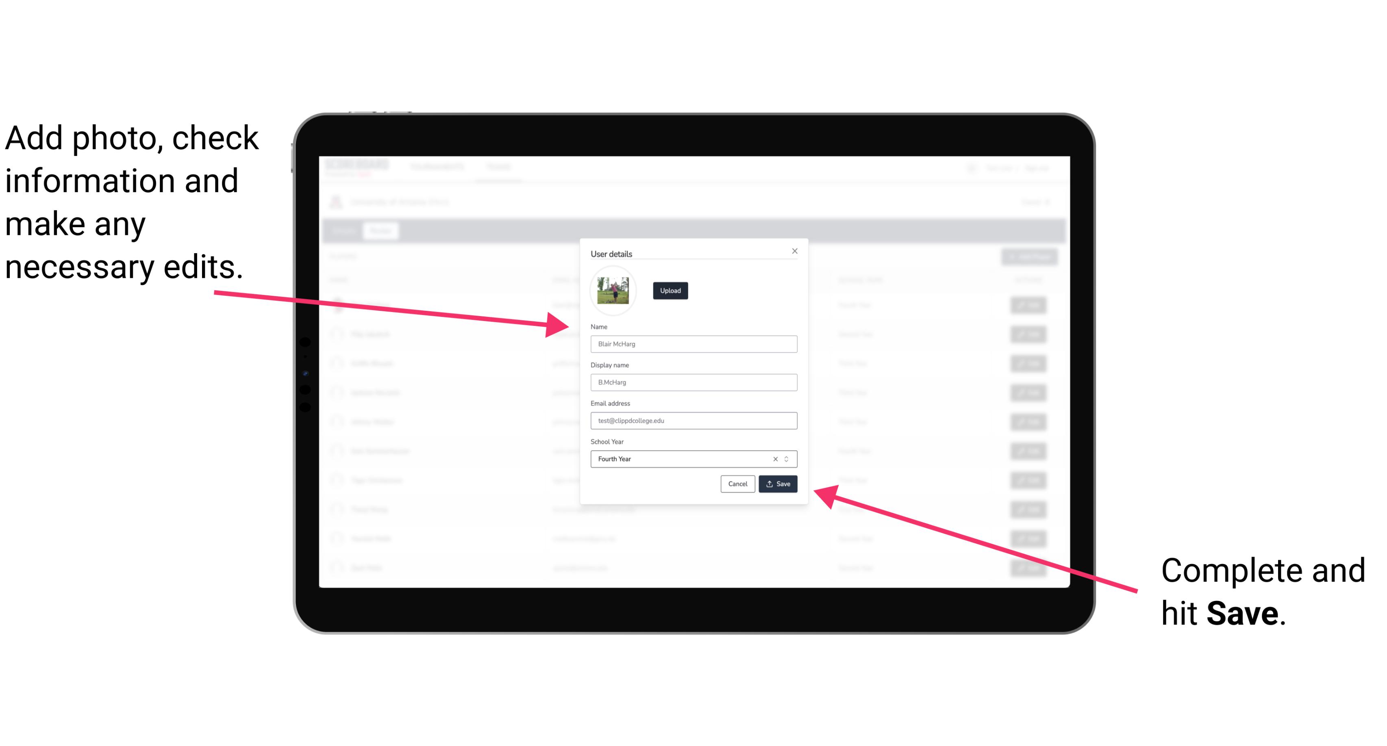Click the Name input field
1387x746 pixels.
tap(692, 344)
